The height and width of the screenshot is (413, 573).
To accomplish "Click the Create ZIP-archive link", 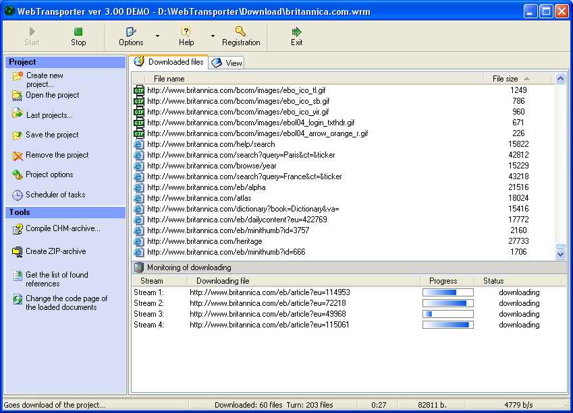I will 55,251.
